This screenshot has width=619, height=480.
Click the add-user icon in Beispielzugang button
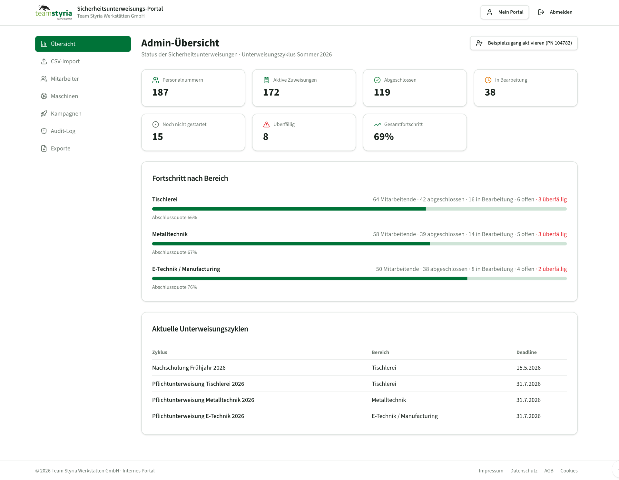(479, 43)
